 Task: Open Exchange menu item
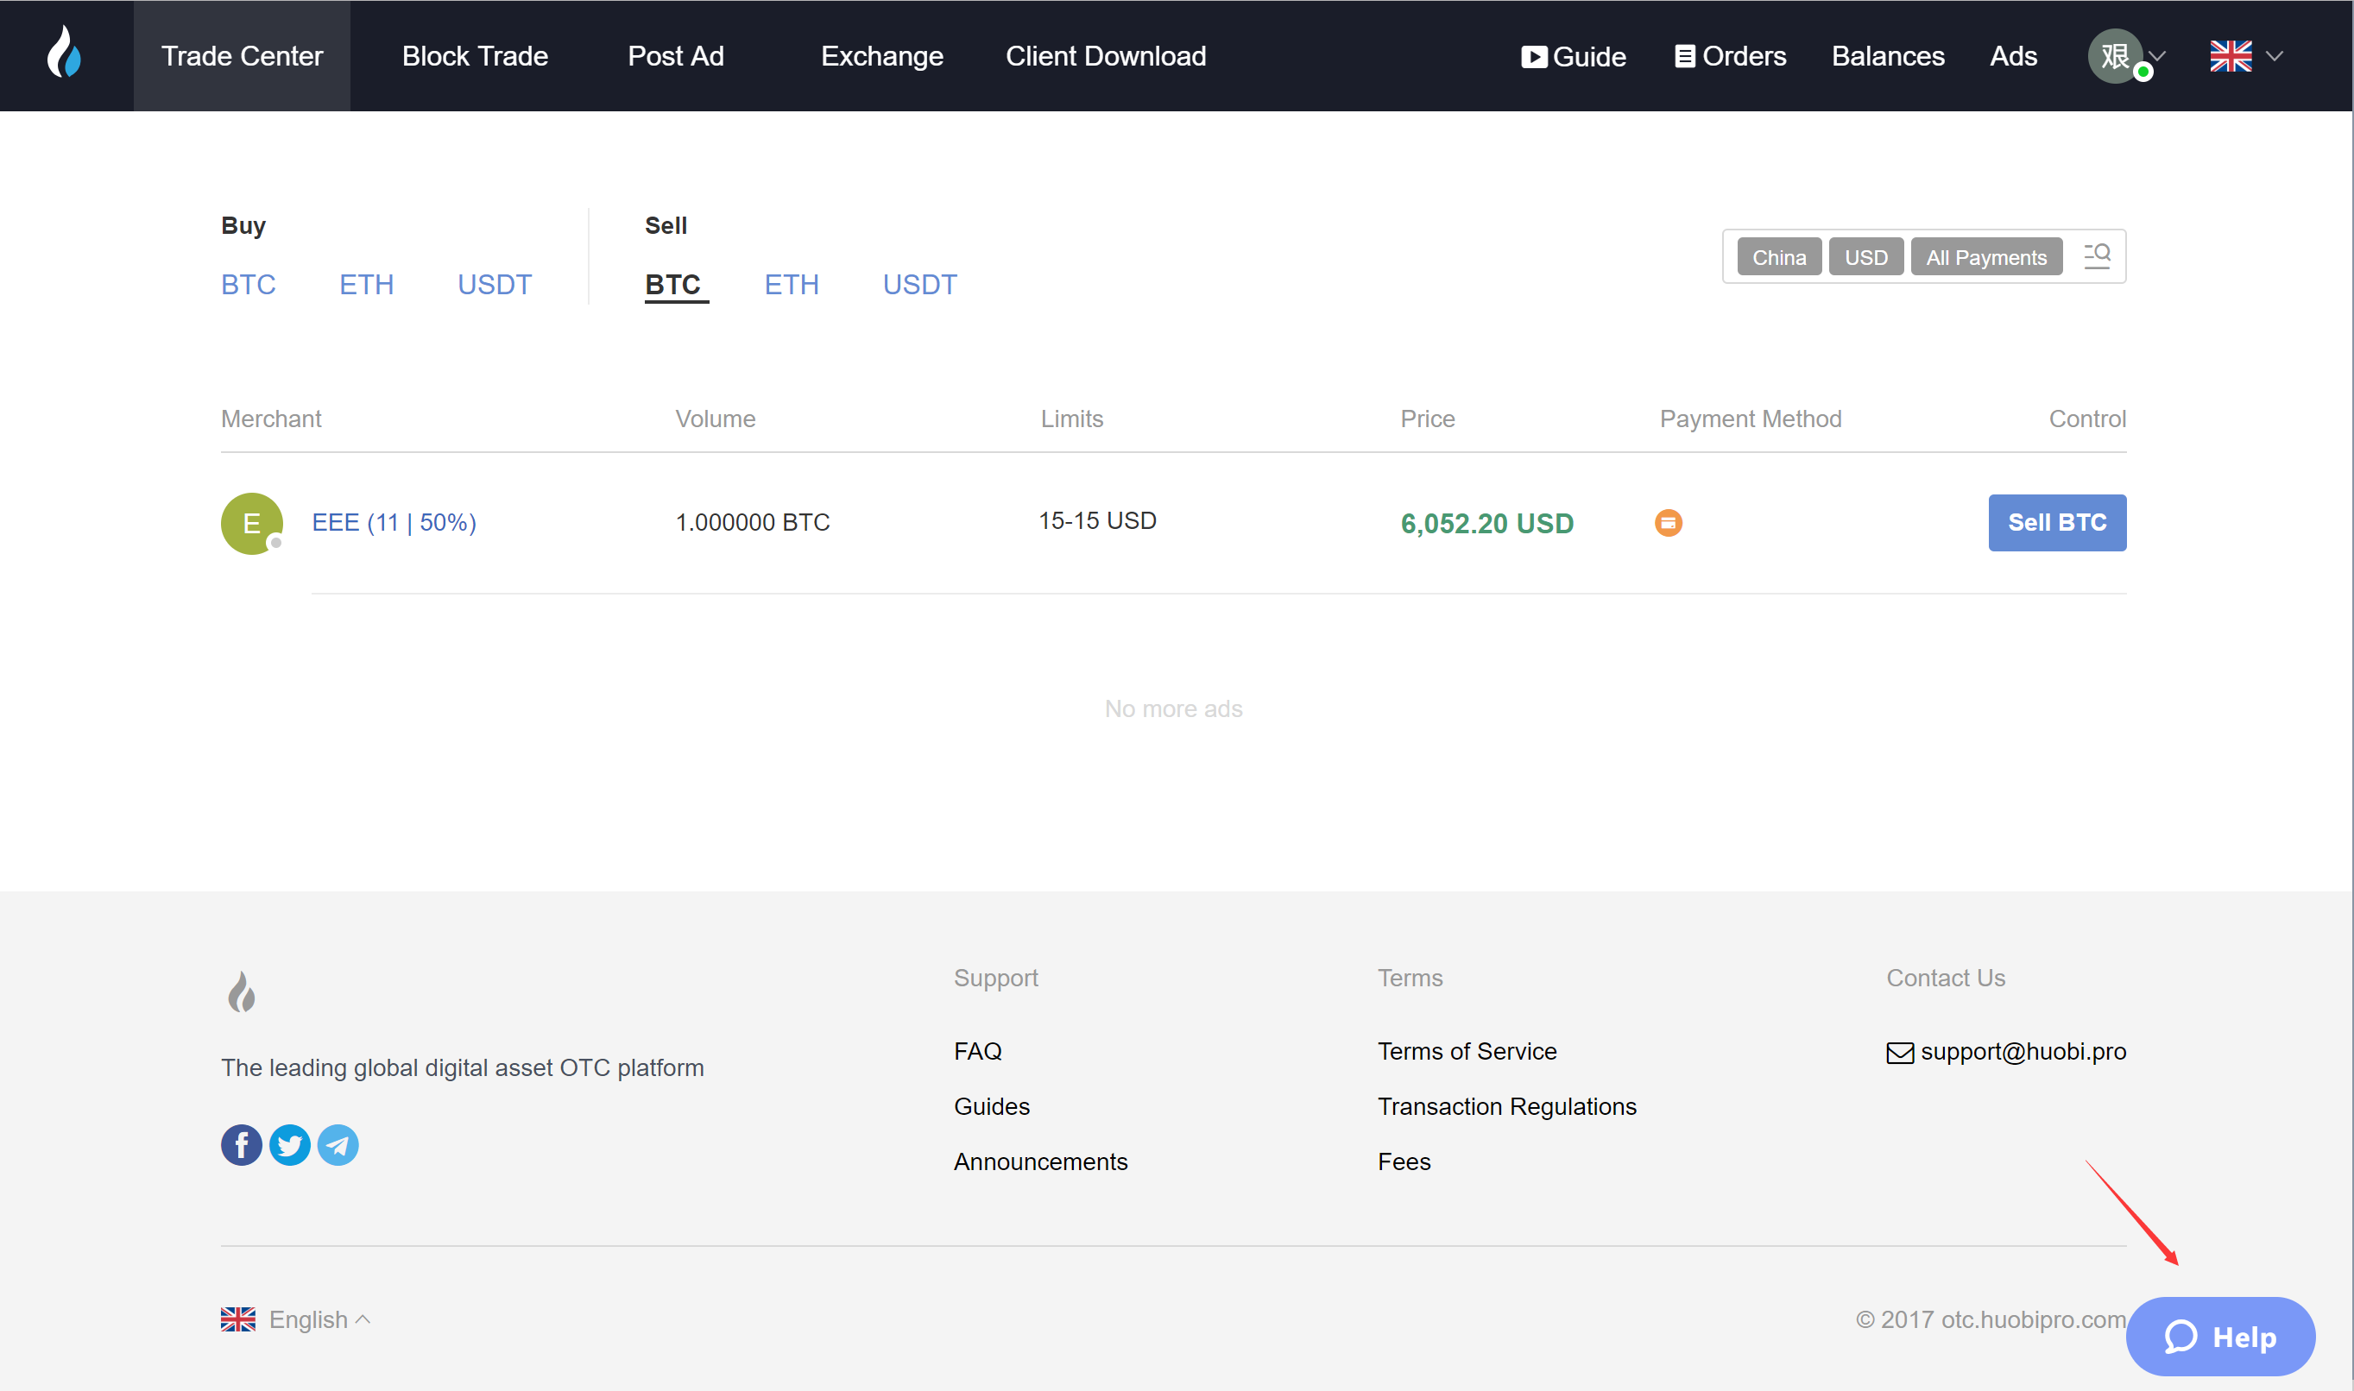pyautogui.click(x=881, y=56)
